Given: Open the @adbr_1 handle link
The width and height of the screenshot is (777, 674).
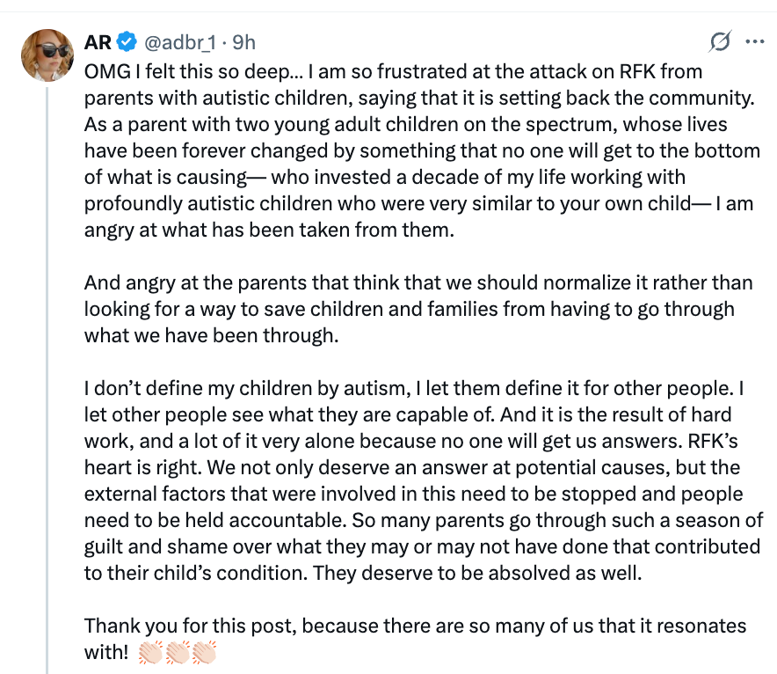Looking at the screenshot, I should [178, 42].
